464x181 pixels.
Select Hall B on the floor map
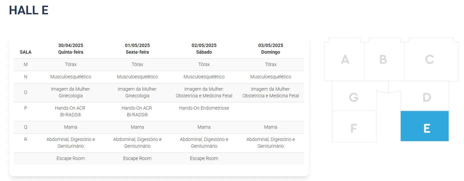(383, 60)
